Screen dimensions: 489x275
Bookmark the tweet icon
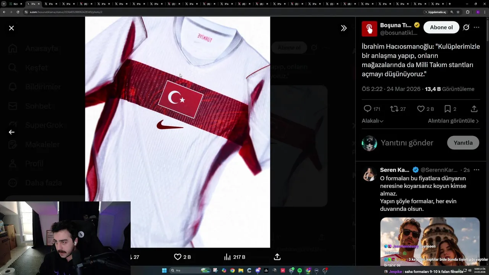point(447,109)
